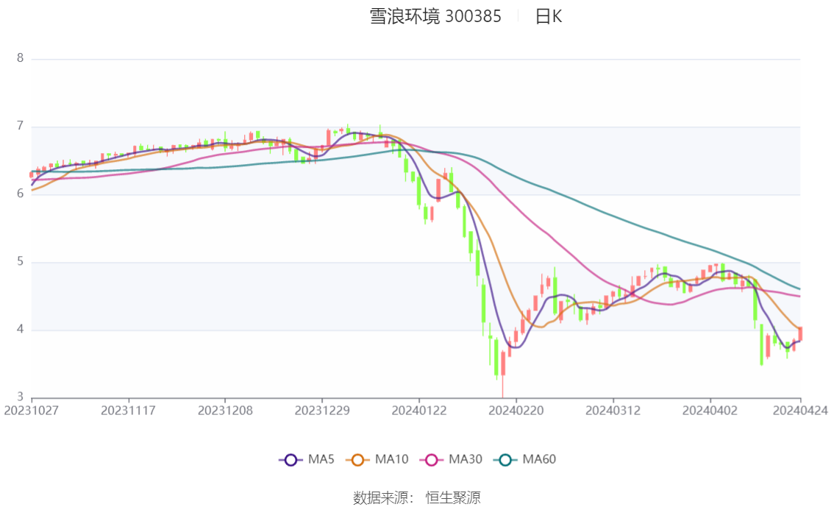Select the 20240122 x-axis date label
The height and width of the screenshot is (507, 834).
418,411
